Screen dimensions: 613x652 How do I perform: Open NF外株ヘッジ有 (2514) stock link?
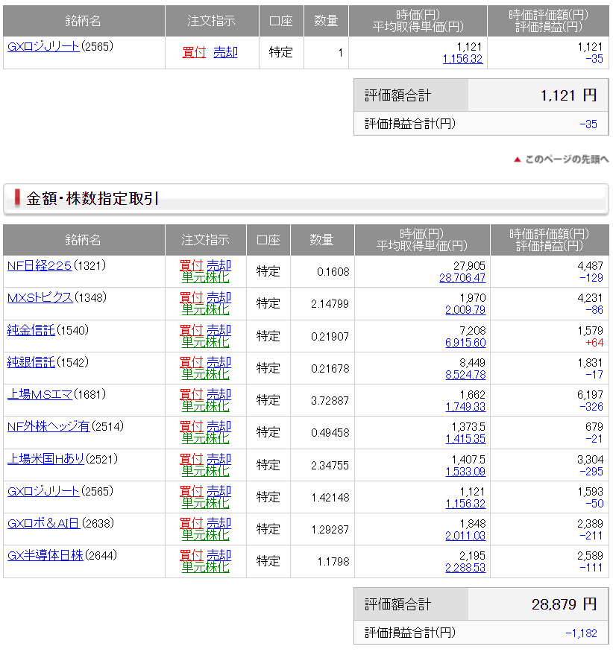pyautogui.click(x=48, y=426)
